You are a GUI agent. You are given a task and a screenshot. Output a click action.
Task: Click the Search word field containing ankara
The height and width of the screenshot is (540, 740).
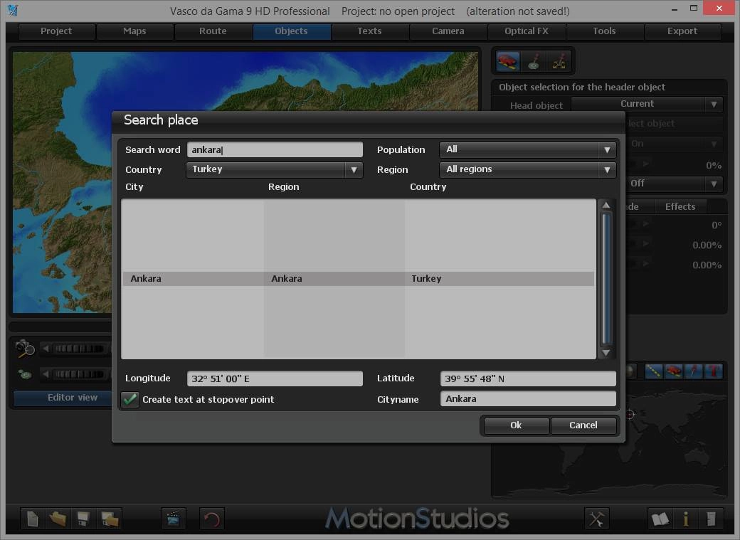[275, 149]
